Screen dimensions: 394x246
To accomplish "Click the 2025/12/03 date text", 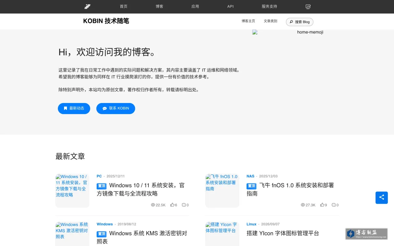I will (x=268, y=176).
